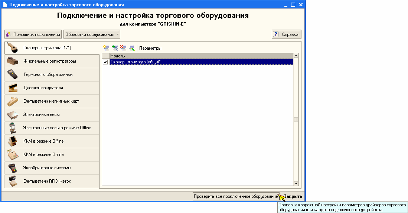Uncheck the Сканер штрихкода (общий) checkbox
Image resolution: width=408 pixels, height=213 pixels.
click(x=105, y=62)
